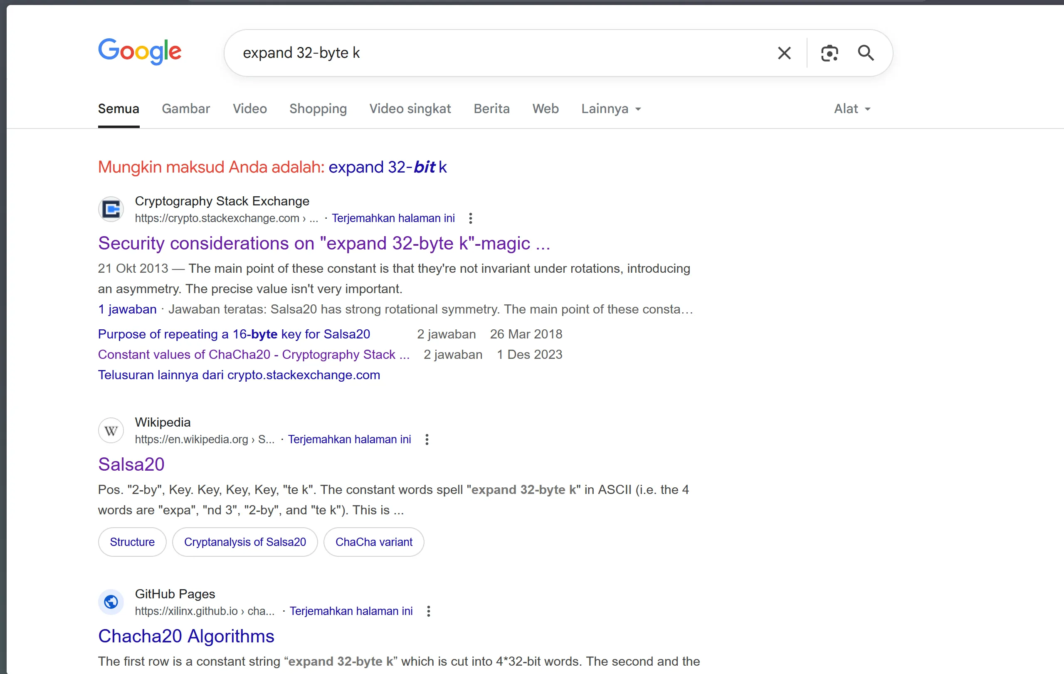The height and width of the screenshot is (674, 1064).
Task: Switch to the Berita tab
Action: click(x=491, y=109)
